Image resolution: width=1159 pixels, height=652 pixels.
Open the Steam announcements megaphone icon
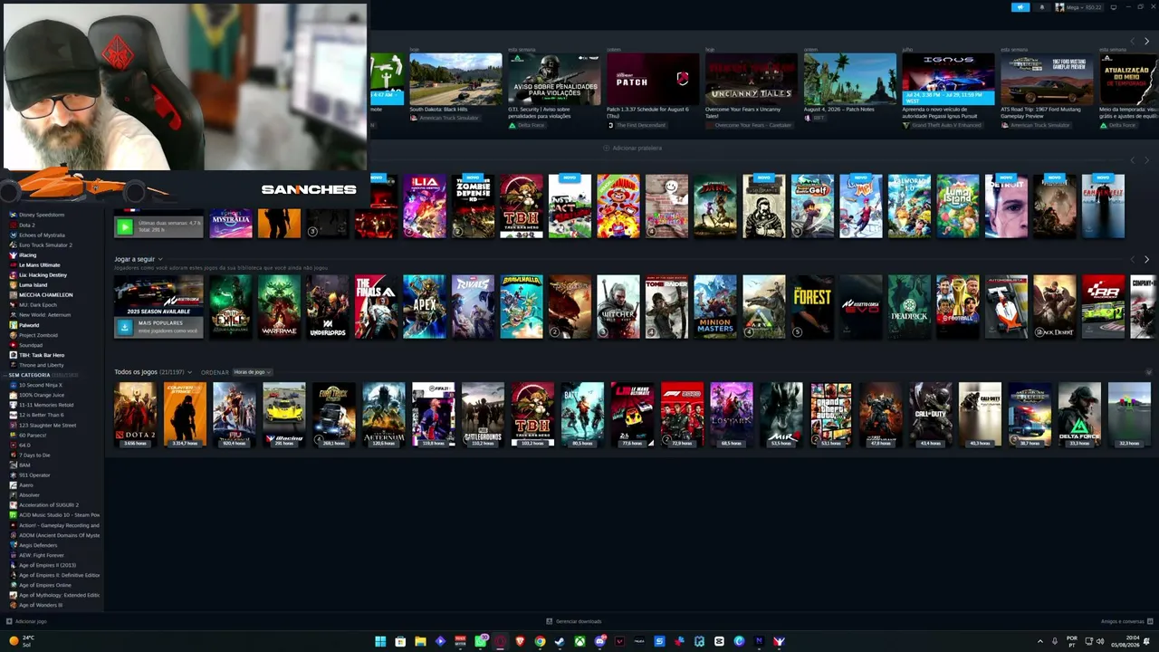tap(1020, 7)
